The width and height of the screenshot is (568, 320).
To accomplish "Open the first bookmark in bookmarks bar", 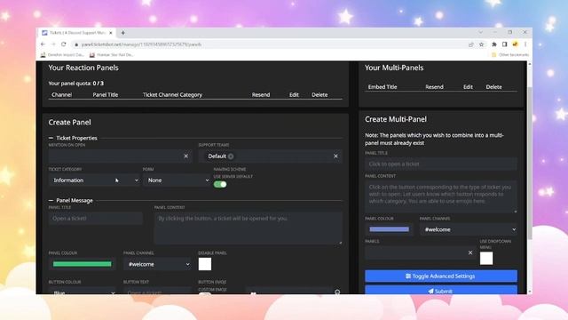I will (61, 55).
